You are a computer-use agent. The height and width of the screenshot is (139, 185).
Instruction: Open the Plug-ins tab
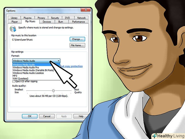click(27, 18)
